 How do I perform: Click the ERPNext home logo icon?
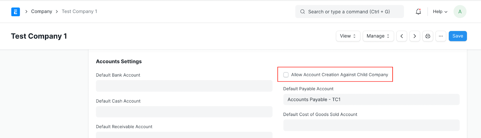[x=15, y=12]
